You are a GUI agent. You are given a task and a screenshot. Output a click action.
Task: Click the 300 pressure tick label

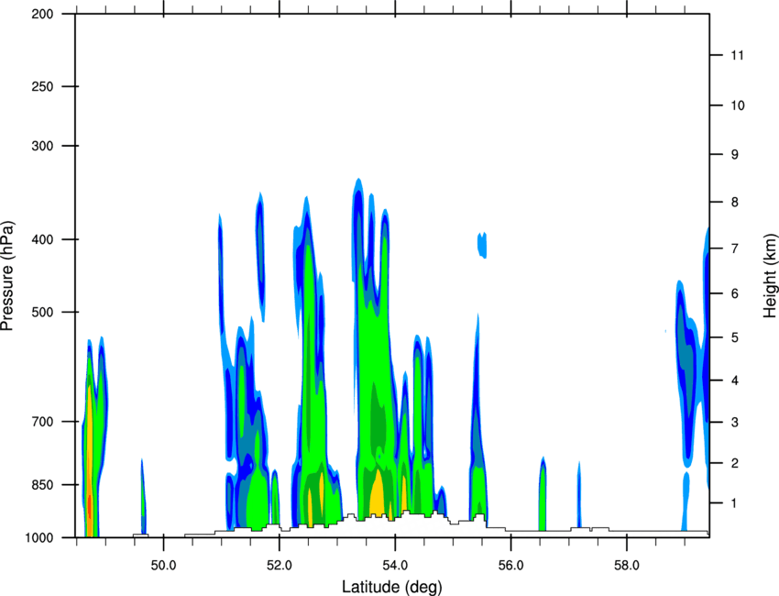(42, 146)
